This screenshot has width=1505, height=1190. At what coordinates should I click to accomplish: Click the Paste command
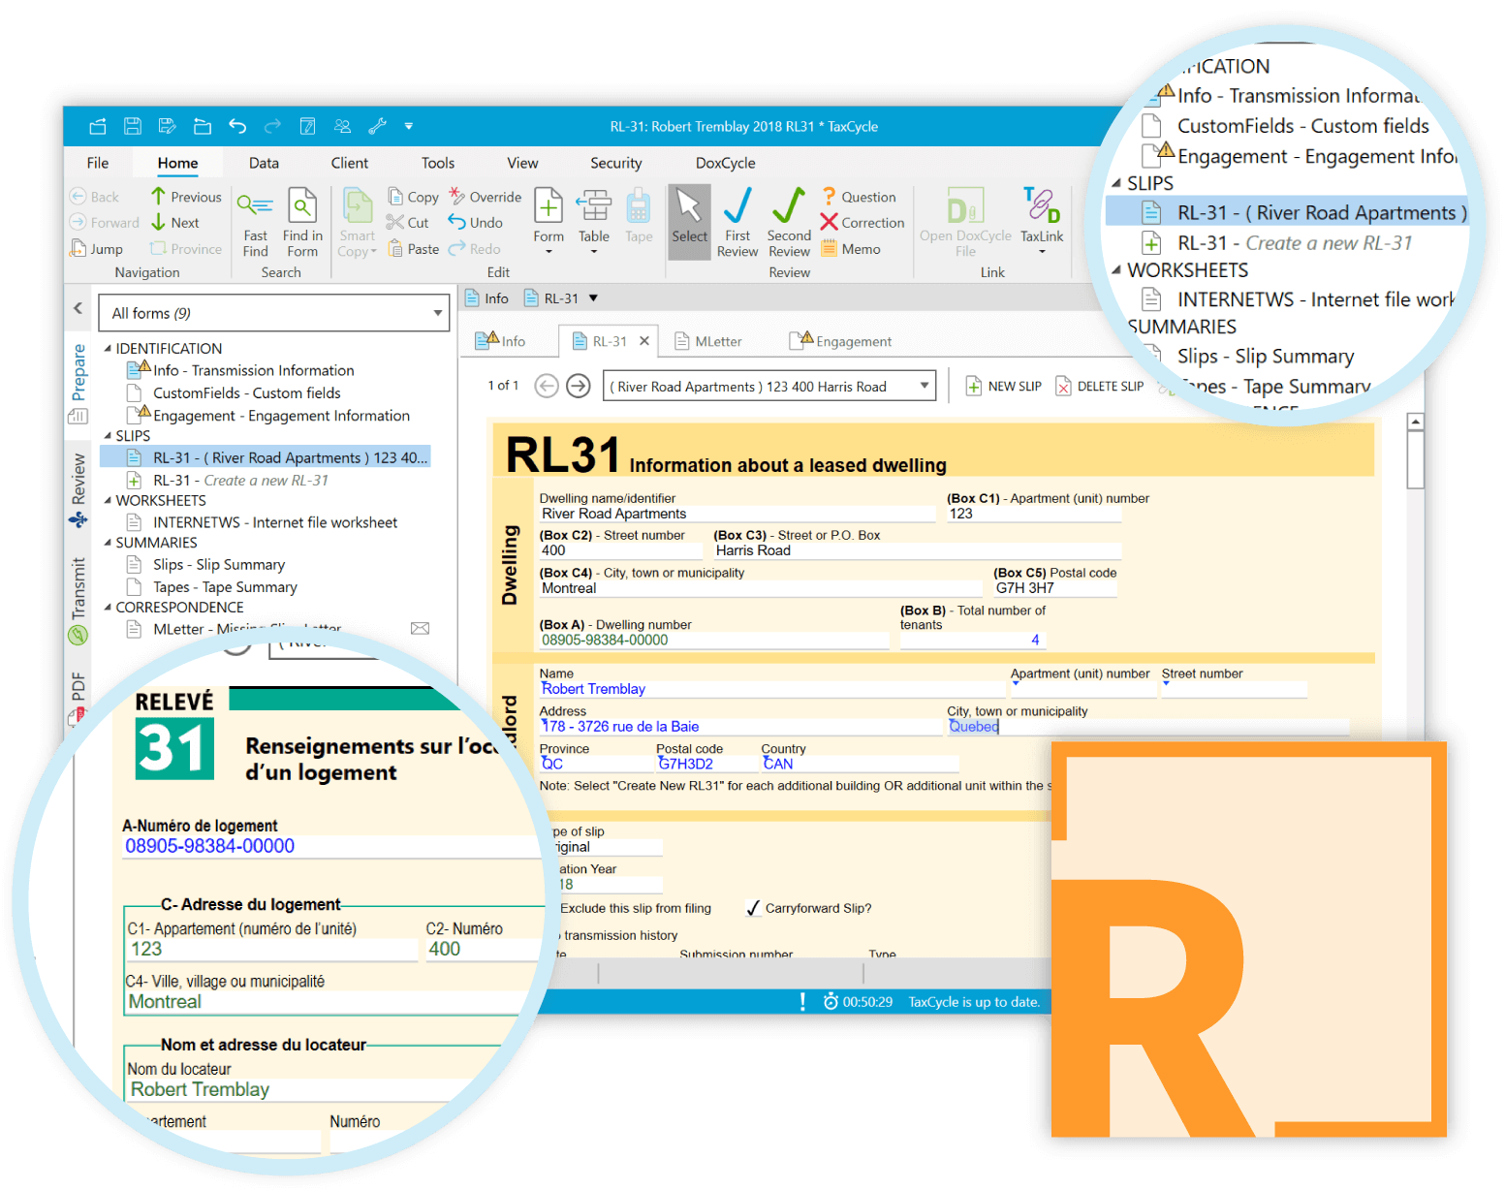pos(414,249)
